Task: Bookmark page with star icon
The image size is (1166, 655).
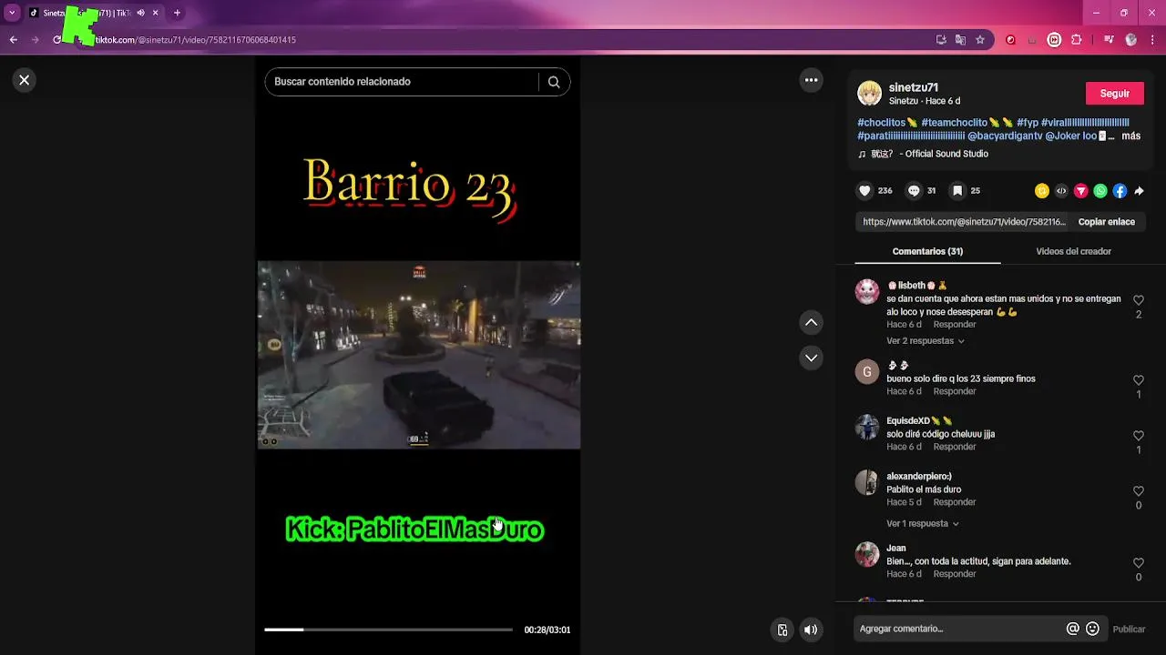Action: pos(980,40)
